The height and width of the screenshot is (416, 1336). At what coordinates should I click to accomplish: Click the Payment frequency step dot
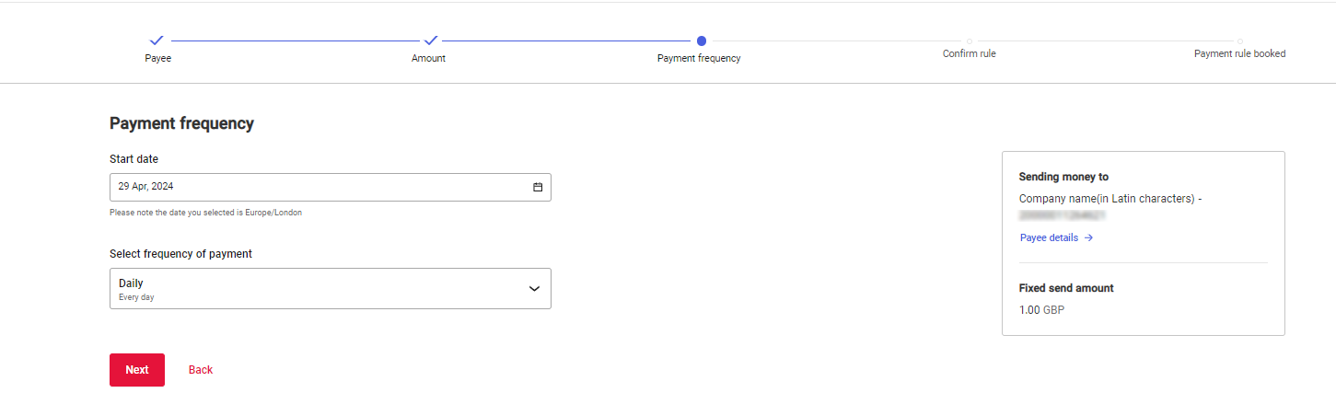click(x=702, y=40)
